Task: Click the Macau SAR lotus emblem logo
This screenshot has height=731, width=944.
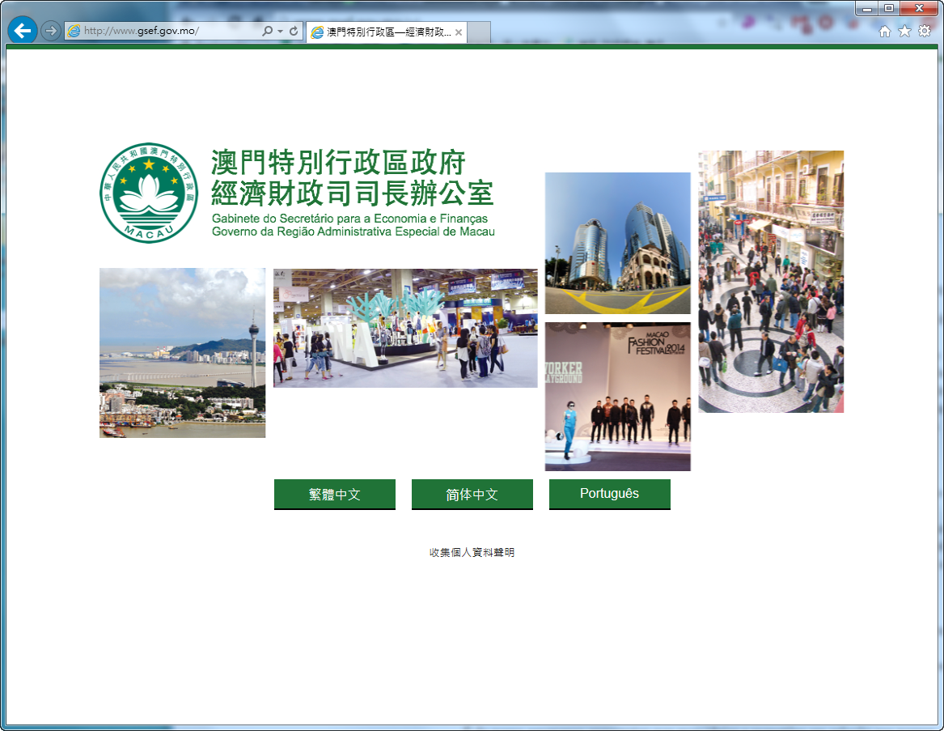Action: tap(149, 193)
